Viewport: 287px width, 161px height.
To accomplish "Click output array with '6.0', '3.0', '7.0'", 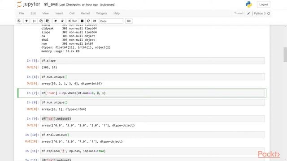I will tap(82, 141).
